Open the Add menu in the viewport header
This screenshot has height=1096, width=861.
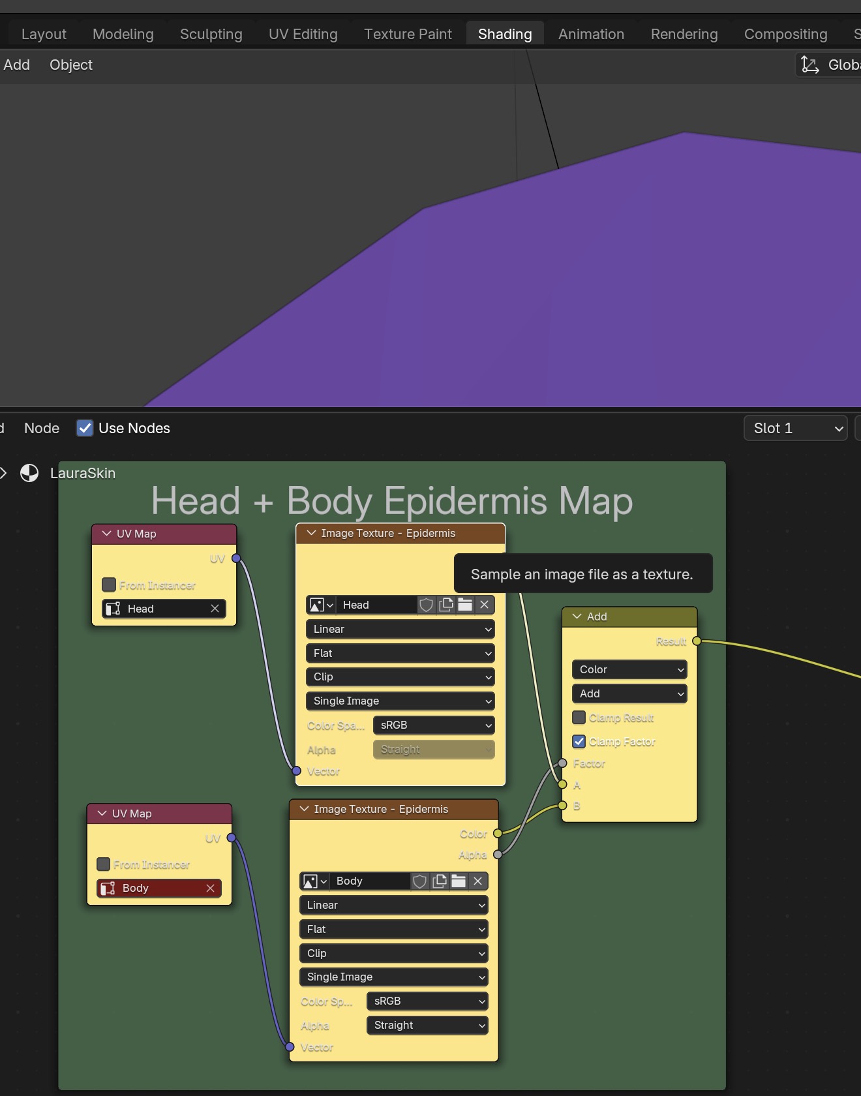[x=16, y=65]
